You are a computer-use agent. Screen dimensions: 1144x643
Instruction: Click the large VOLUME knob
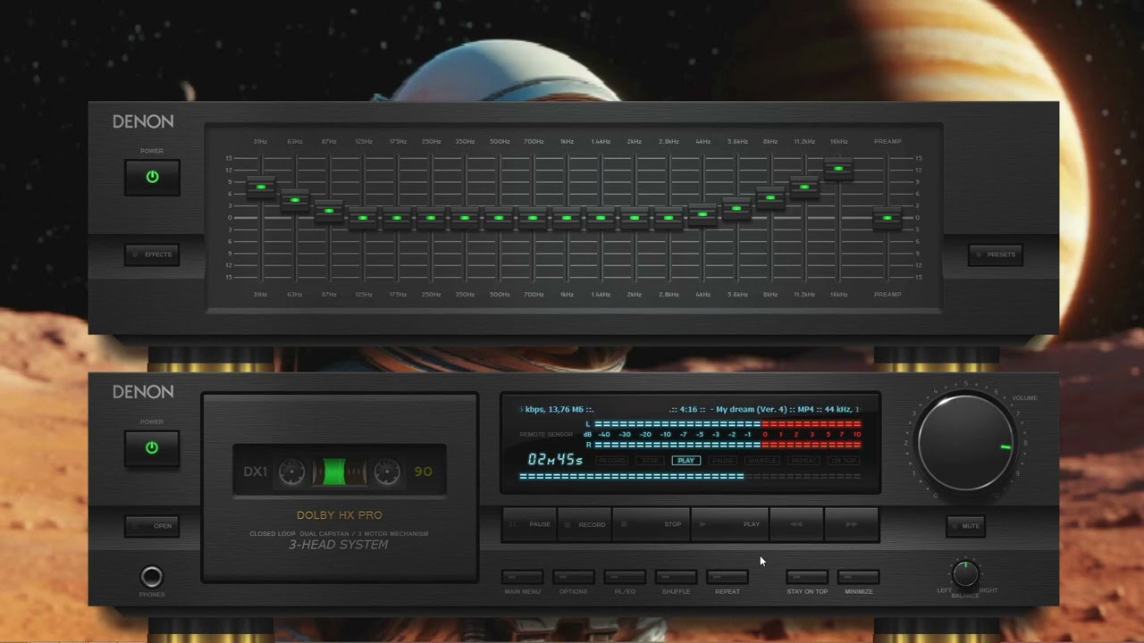[x=965, y=443]
